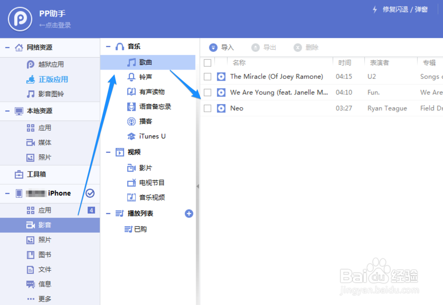Collapse the 播放列表 section
This screenshot has width=443, height=305.
[x=108, y=213]
